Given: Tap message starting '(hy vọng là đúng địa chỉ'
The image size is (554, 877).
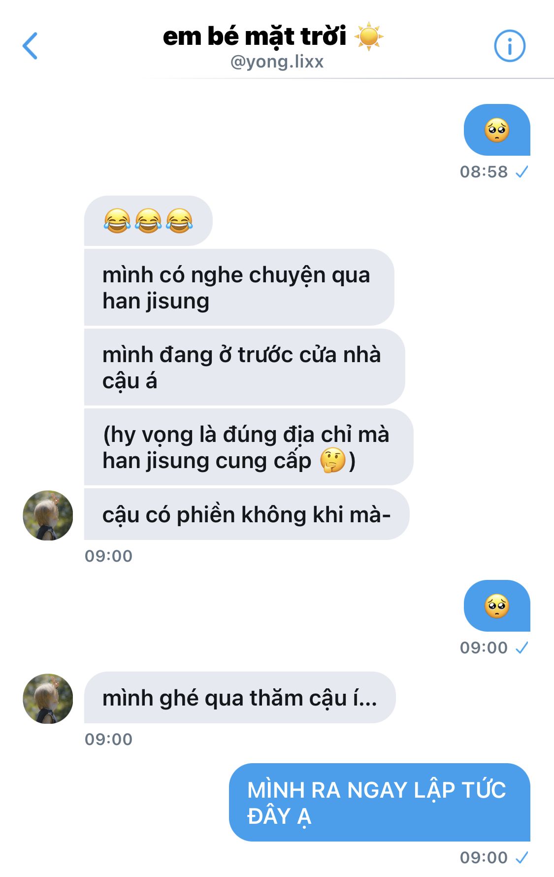Looking at the screenshot, I should 249,447.
